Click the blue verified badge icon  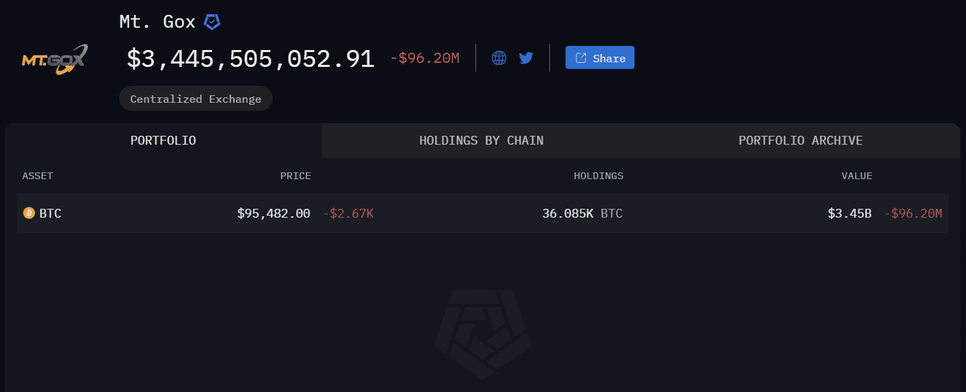(x=212, y=22)
